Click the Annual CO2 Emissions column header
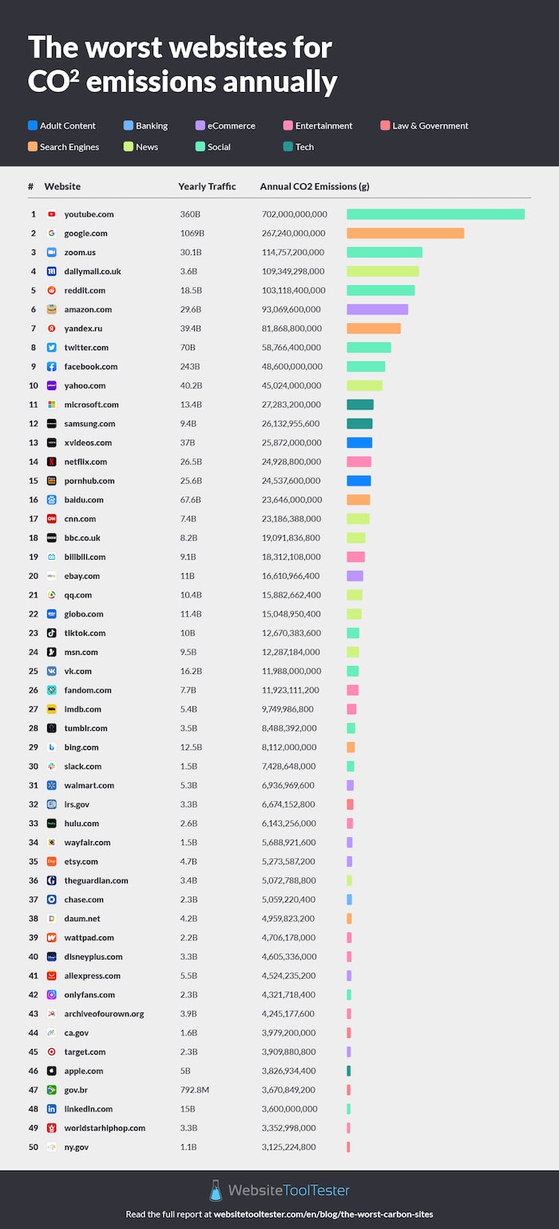The width and height of the screenshot is (559, 1229). [x=314, y=186]
